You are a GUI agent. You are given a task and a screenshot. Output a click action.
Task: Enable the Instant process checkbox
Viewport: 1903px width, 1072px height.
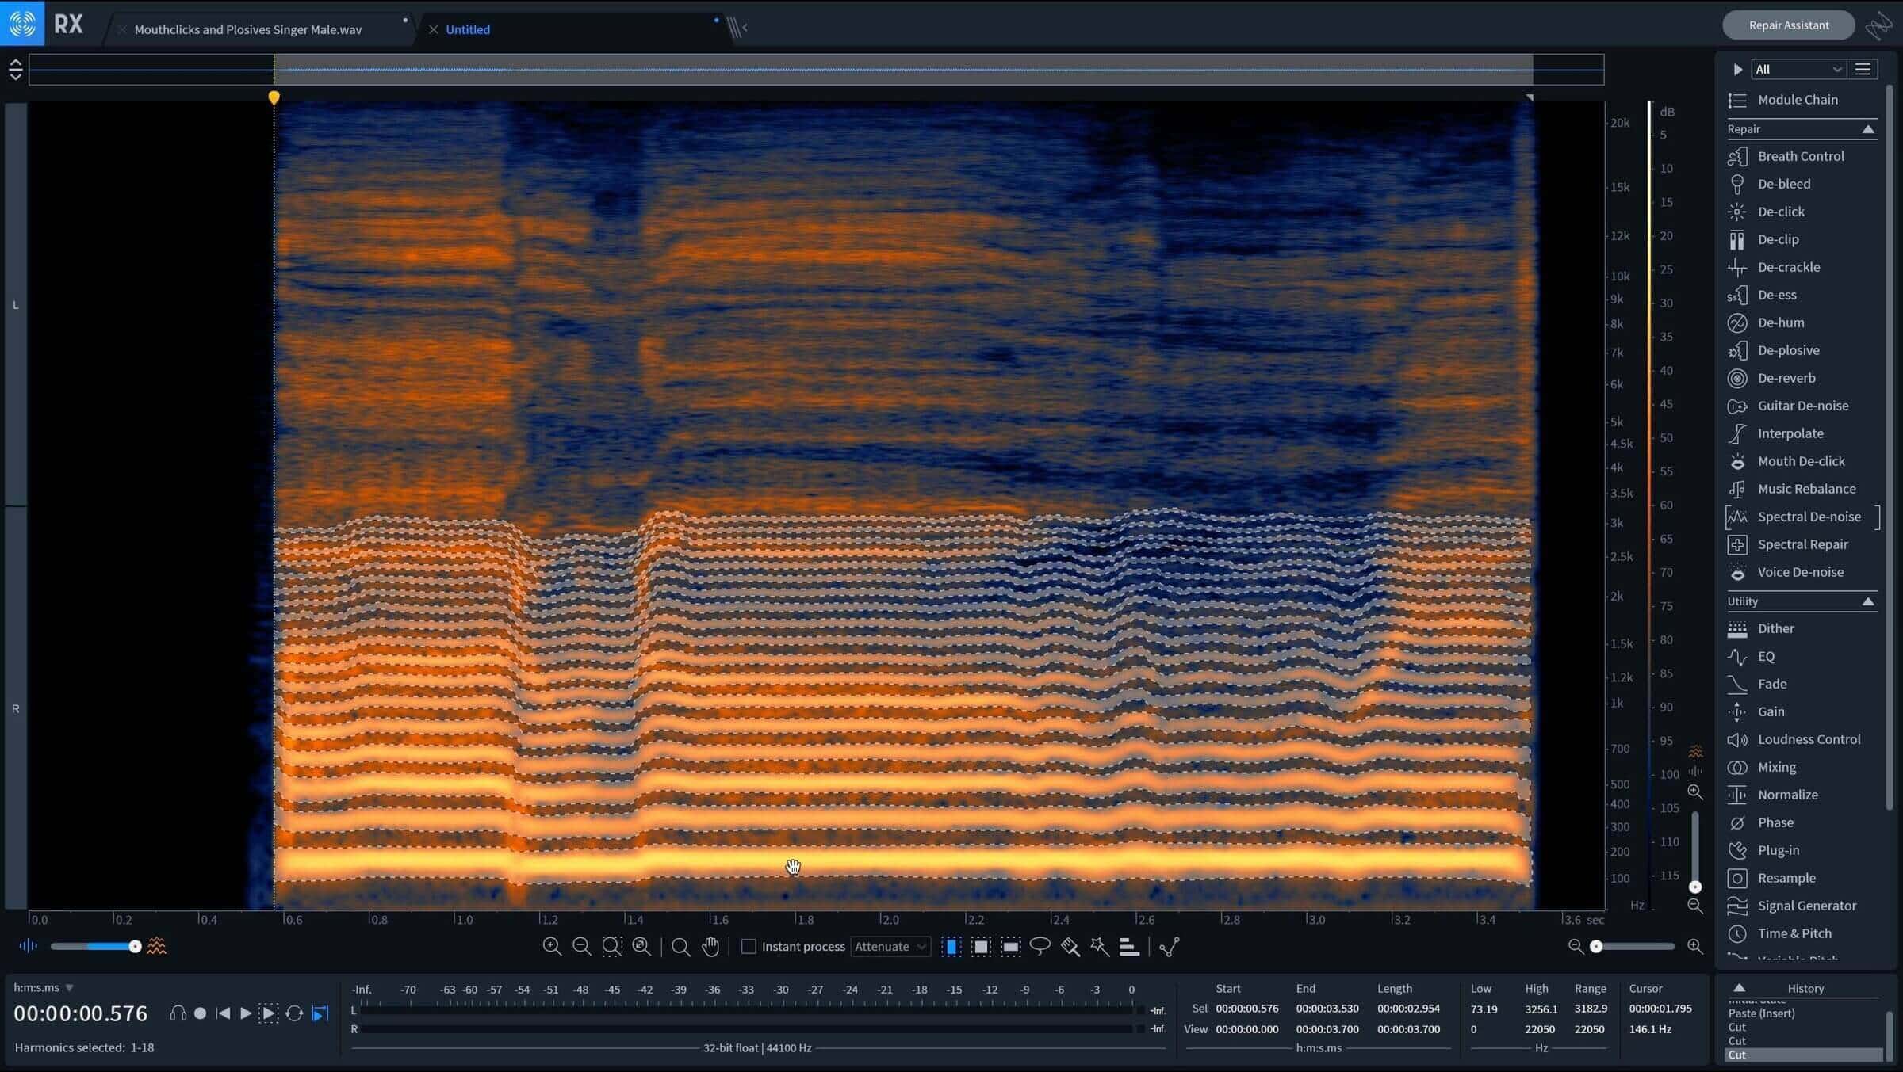tap(749, 946)
